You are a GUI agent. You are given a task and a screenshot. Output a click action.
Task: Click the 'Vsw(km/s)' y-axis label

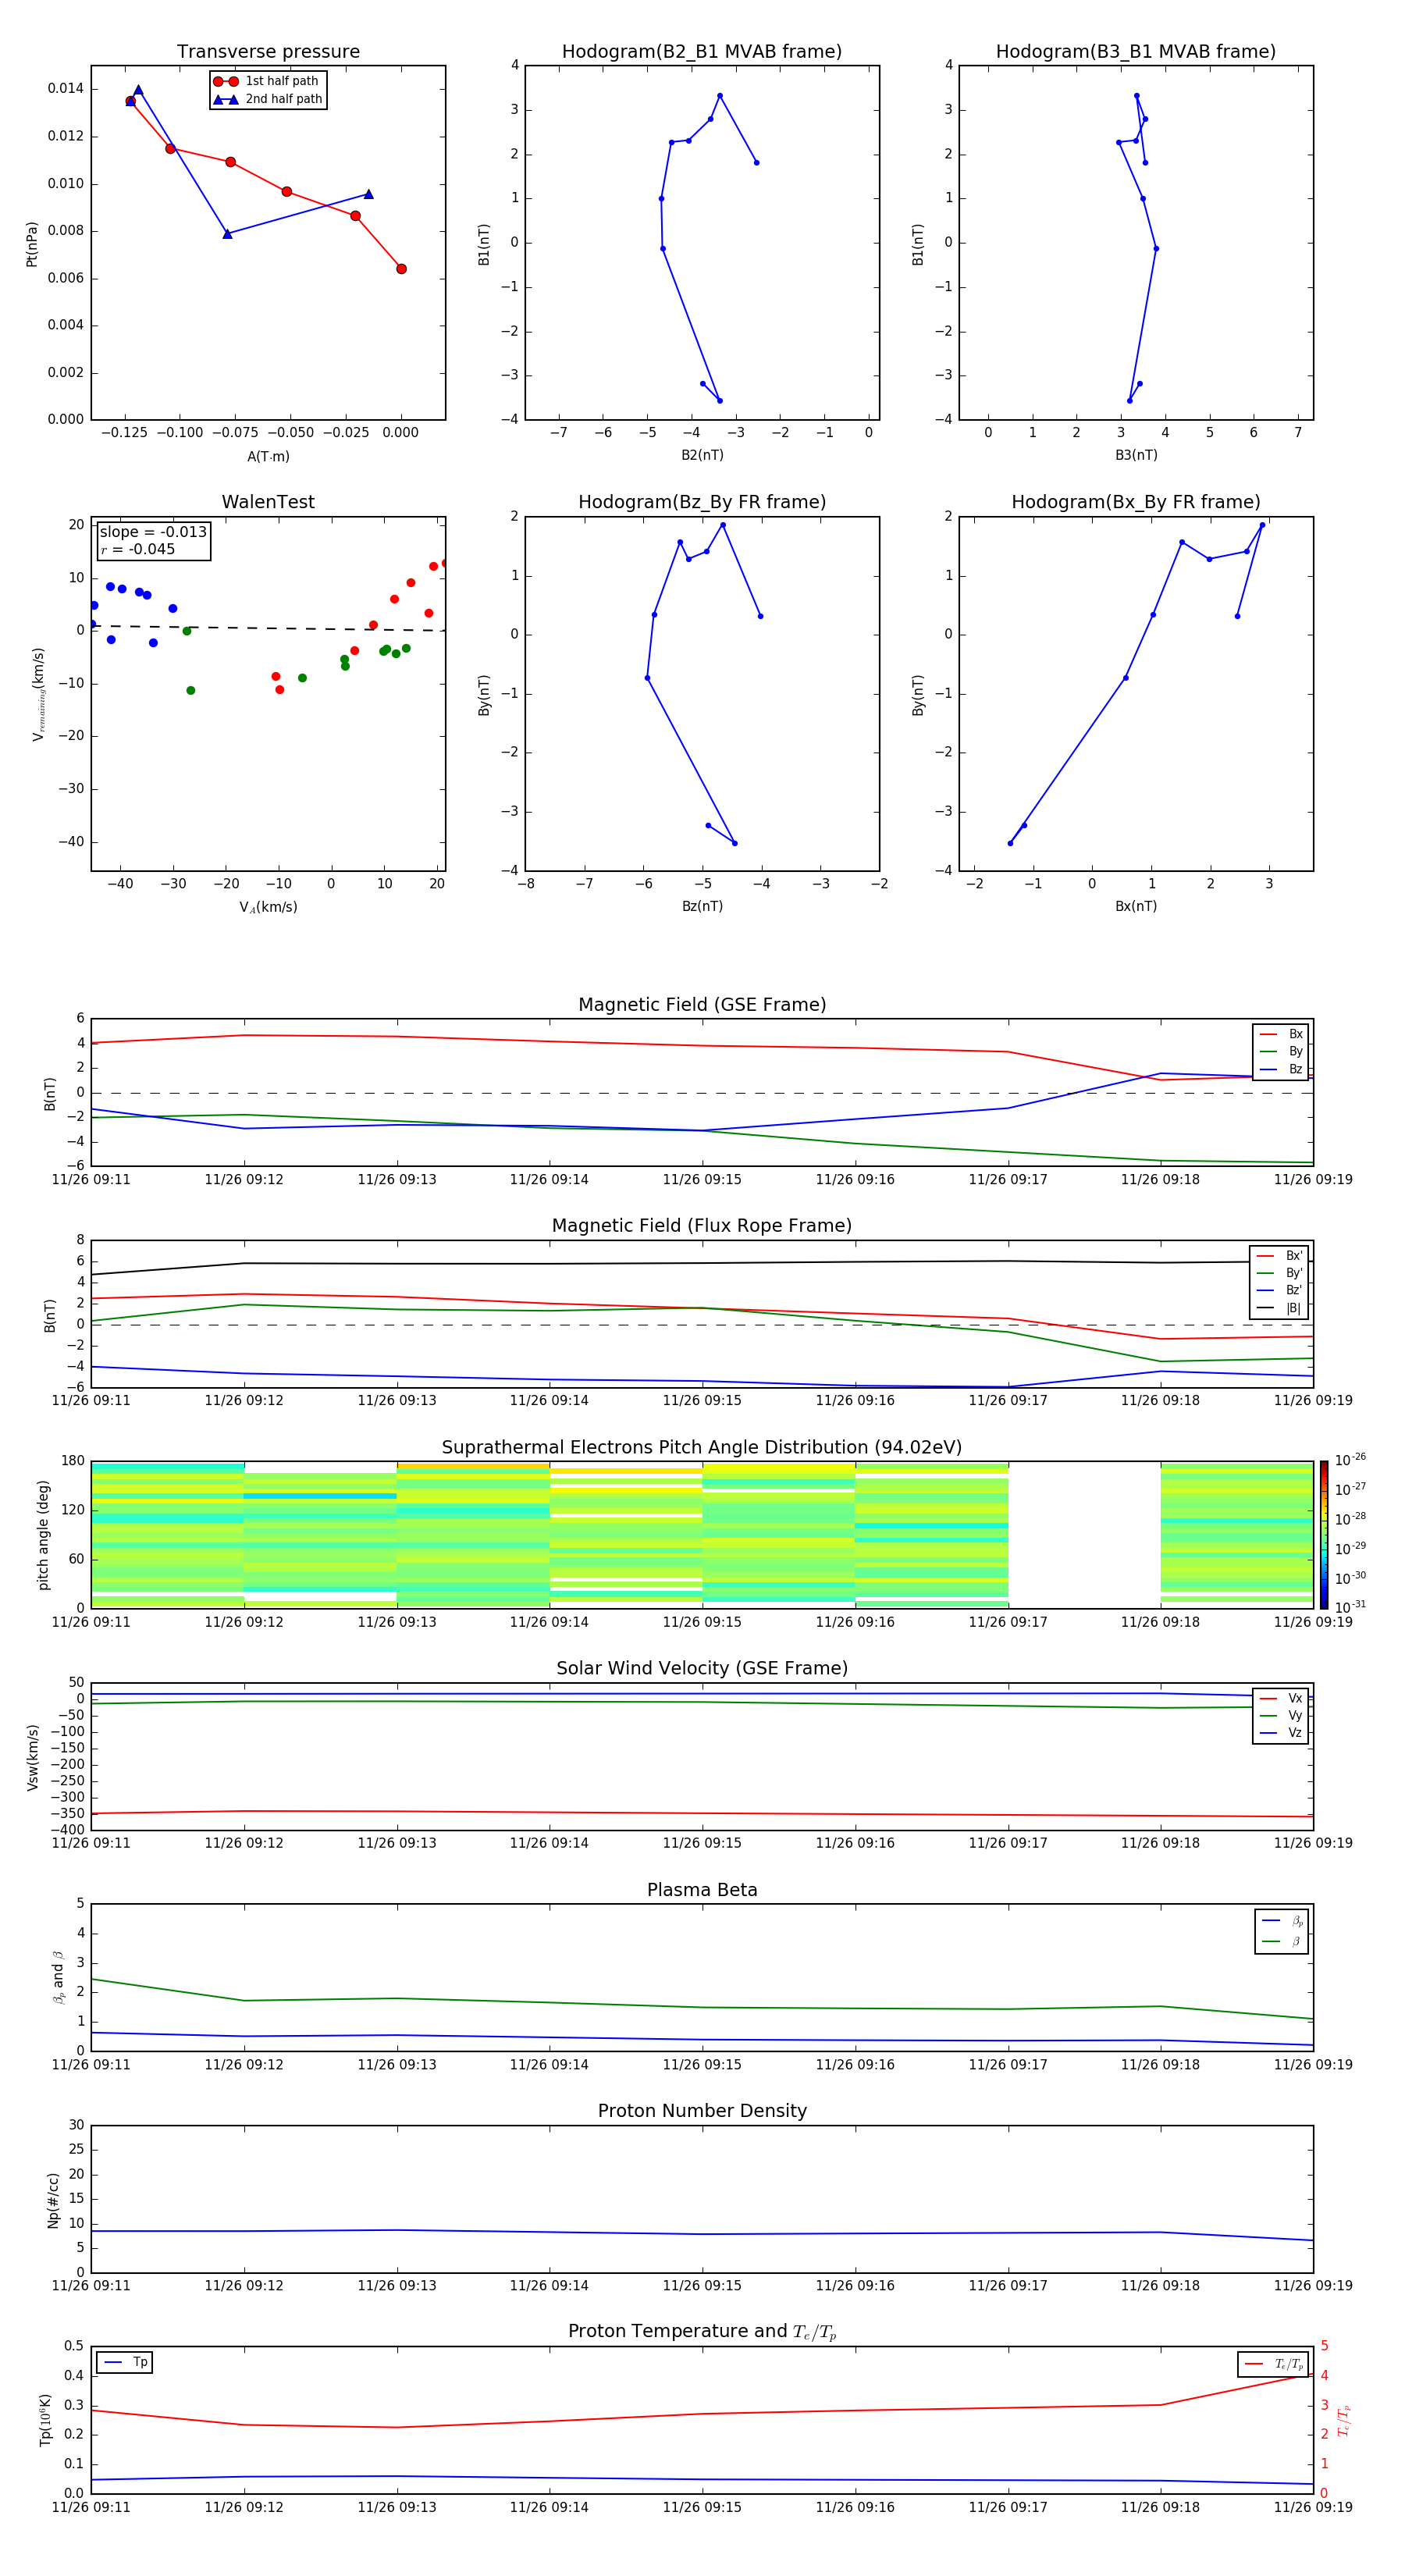pyautogui.click(x=32, y=1757)
